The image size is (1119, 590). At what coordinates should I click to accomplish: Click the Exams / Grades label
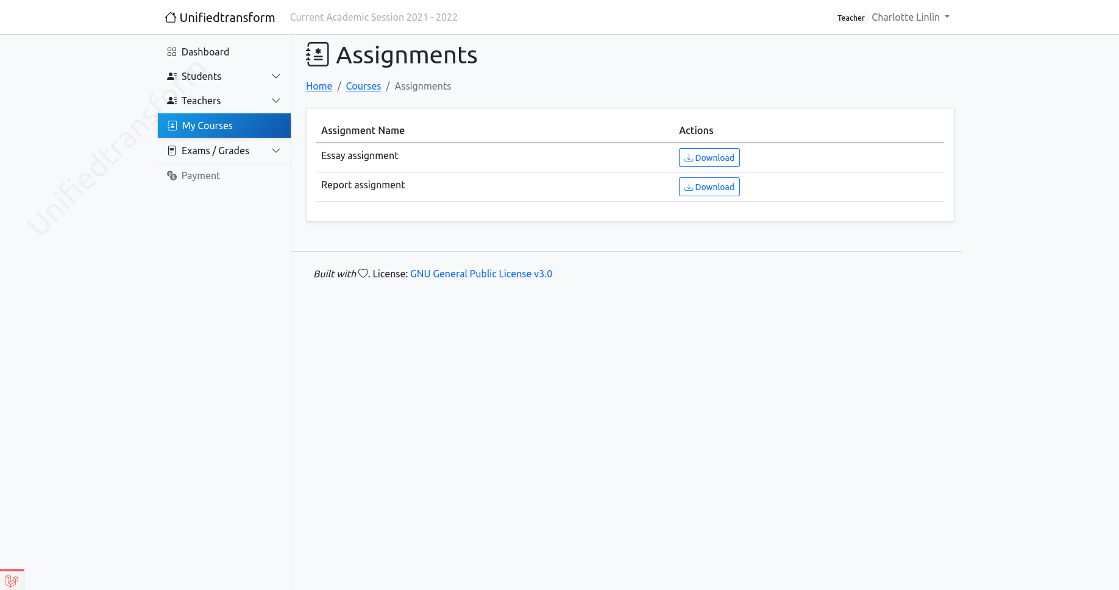point(215,151)
